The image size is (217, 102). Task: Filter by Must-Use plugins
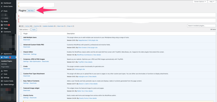[60, 26]
